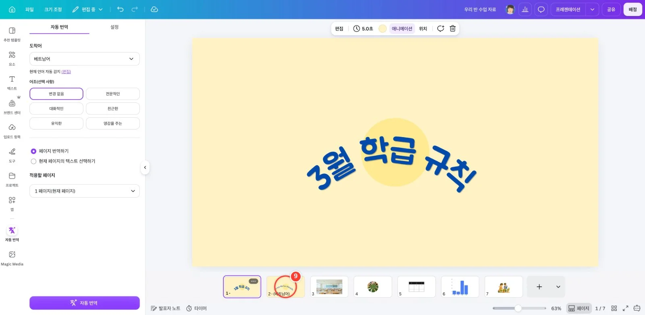The image size is (645, 315).
Task: Add a comment to the page
Action: click(441, 29)
